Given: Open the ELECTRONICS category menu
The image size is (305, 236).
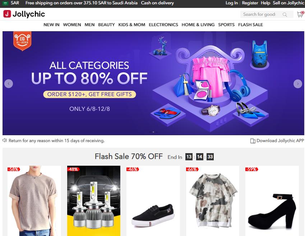Looking at the screenshot, I should pos(163,25).
